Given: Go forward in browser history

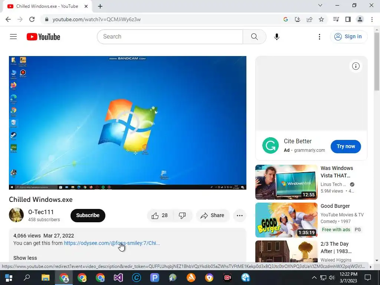Looking at the screenshot, I should pyautogui.click(x=20, y=19).
